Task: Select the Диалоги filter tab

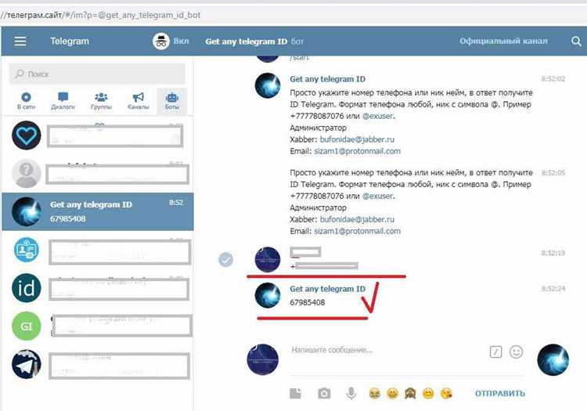Action: [63, 101]
